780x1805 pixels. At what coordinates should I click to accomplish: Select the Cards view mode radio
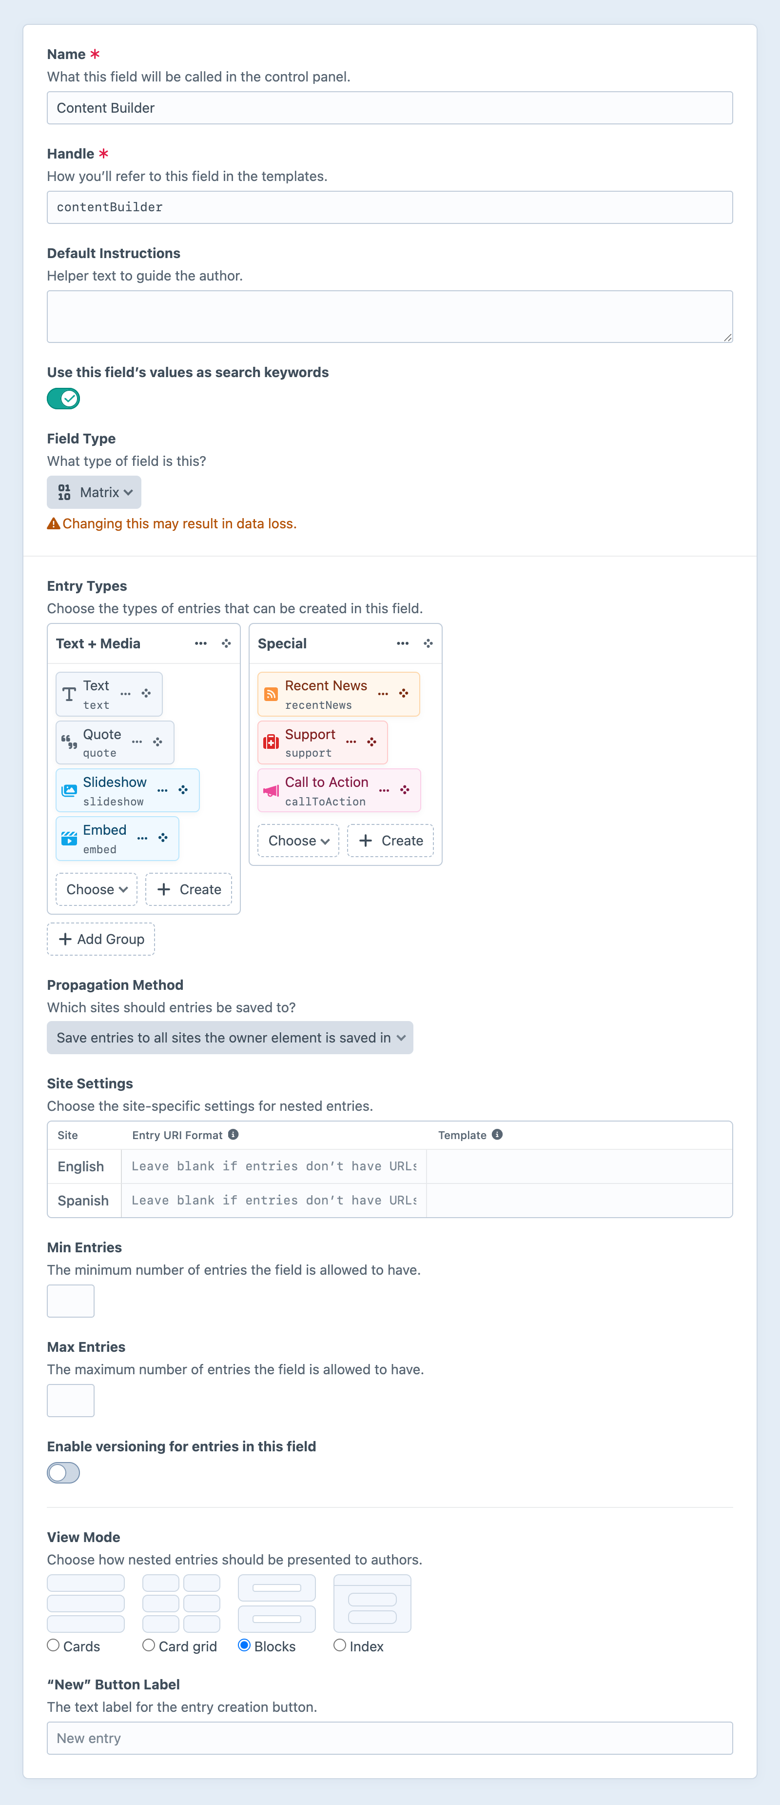point(53,1645)
